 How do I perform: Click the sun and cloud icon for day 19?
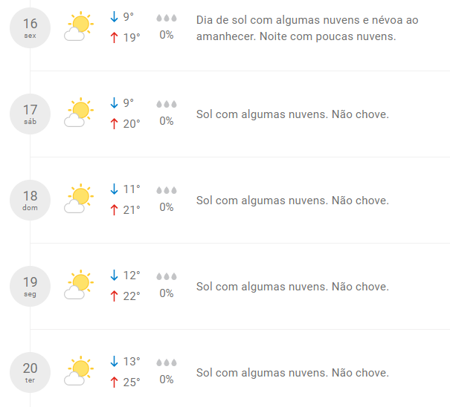(x=79, y=284)
